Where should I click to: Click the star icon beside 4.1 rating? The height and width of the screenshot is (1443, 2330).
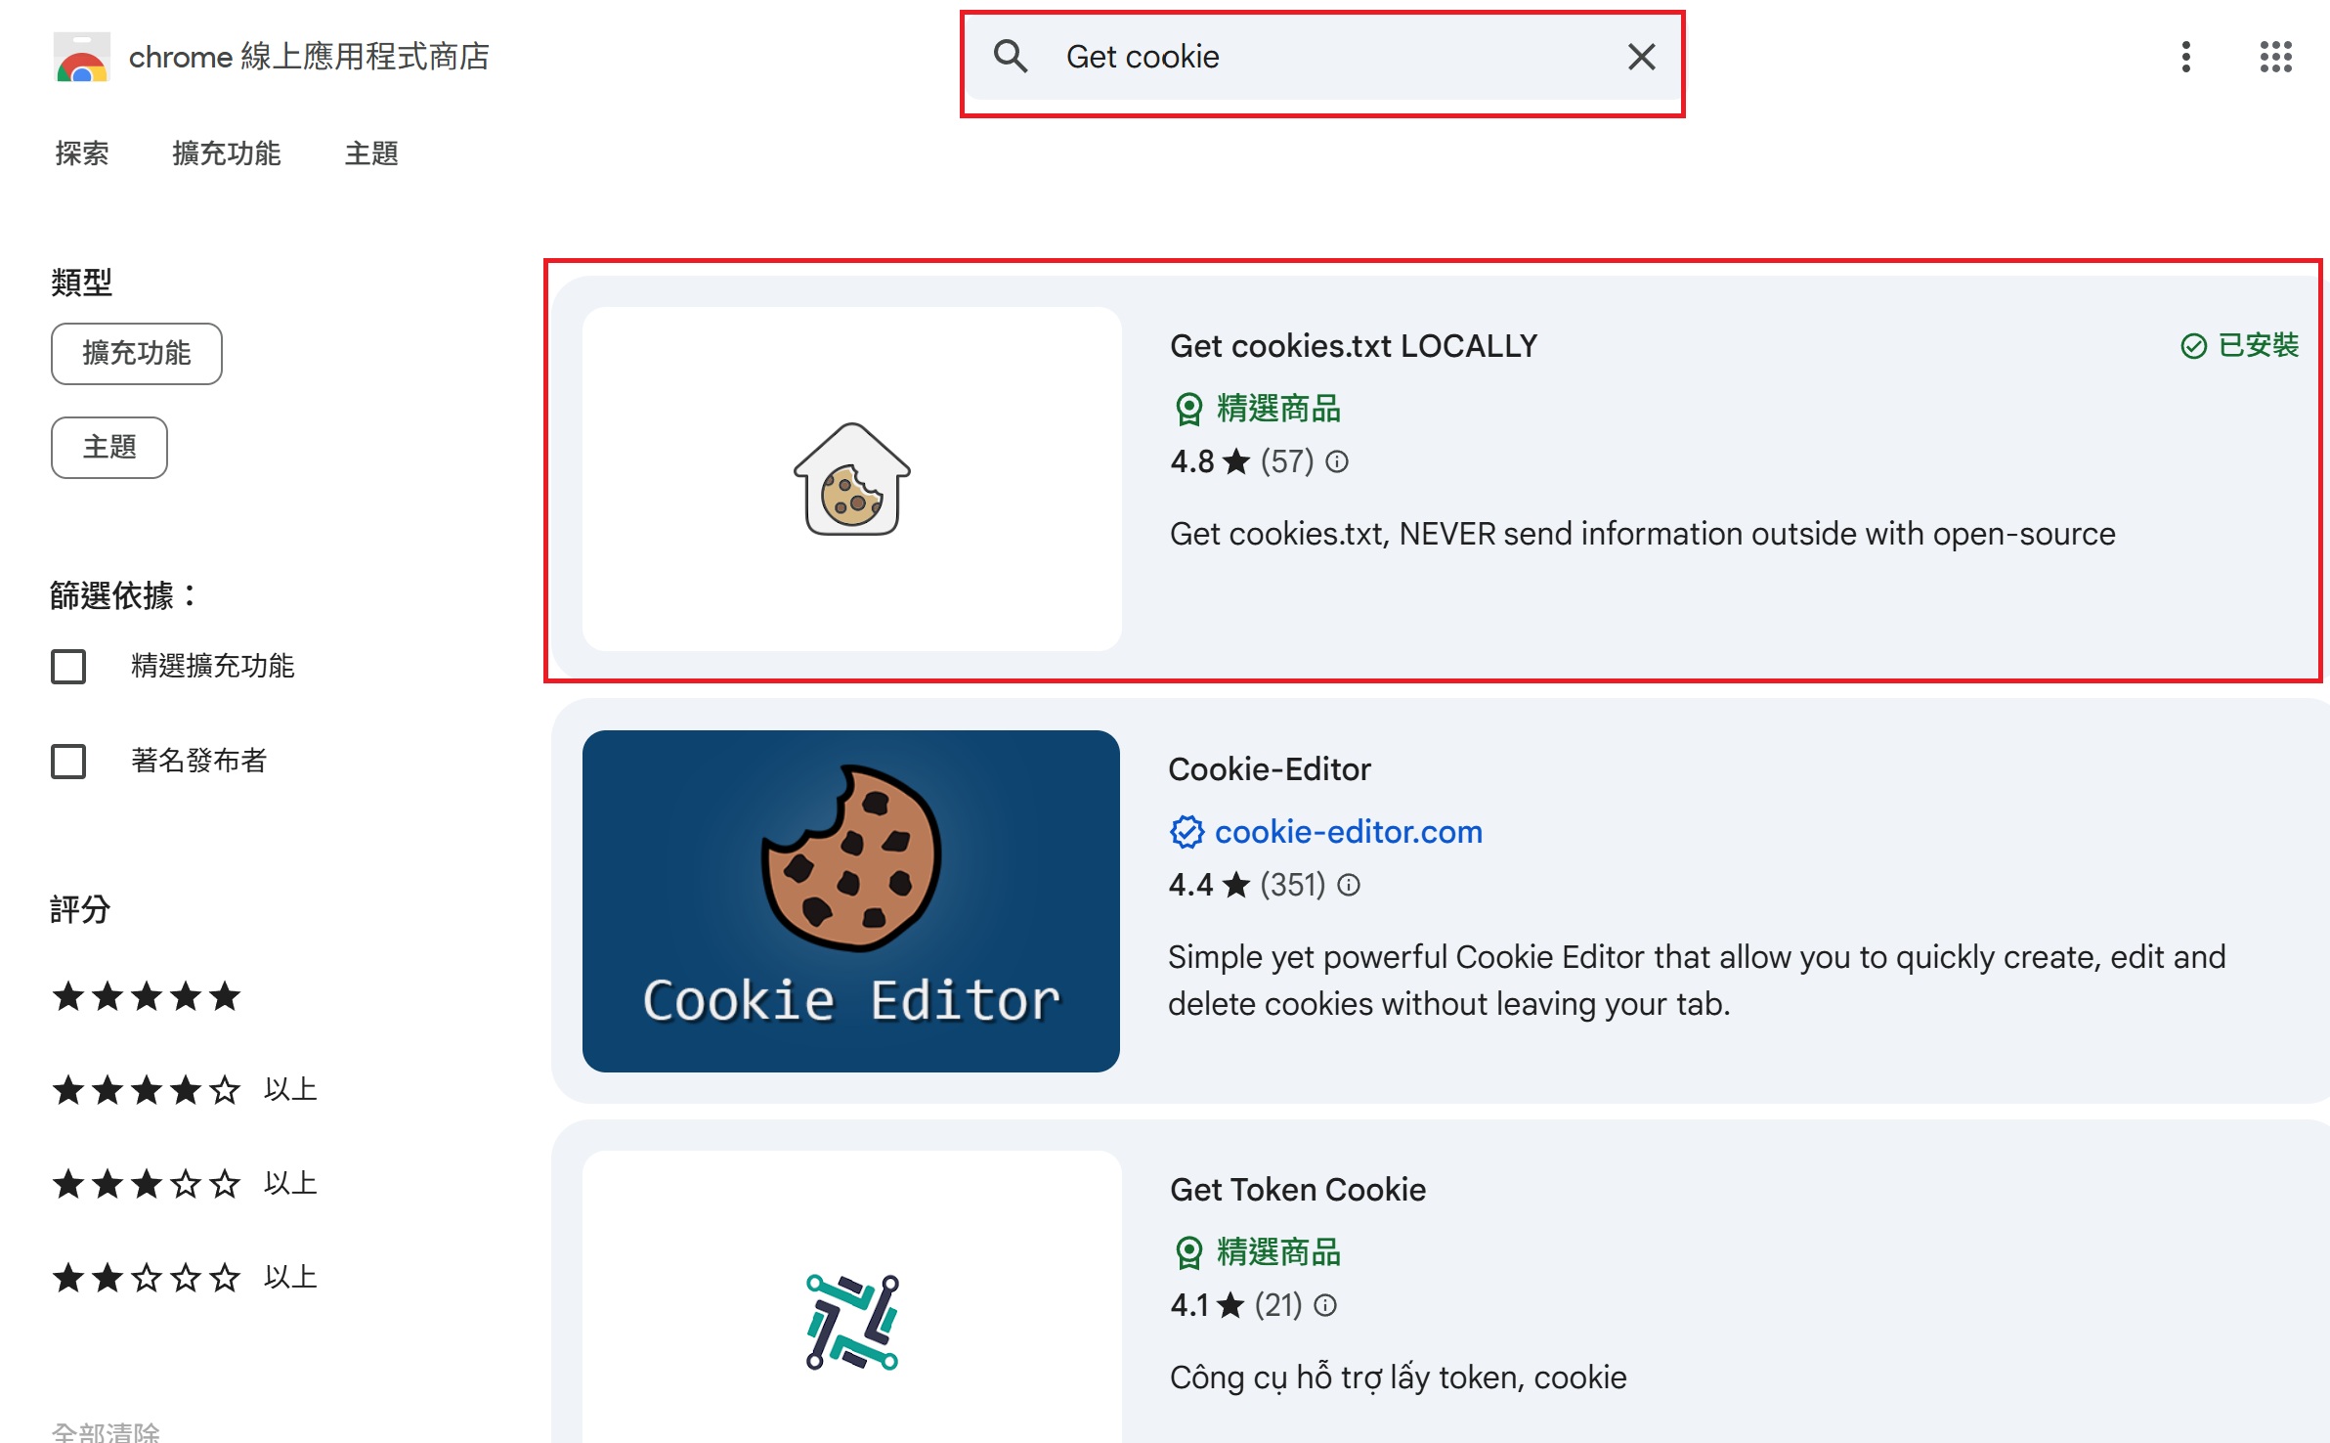coord(1230,1305)
